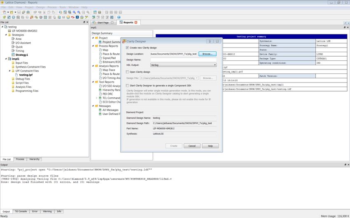Select Strategy1 in the Strategies list

(x=22, y=55)
